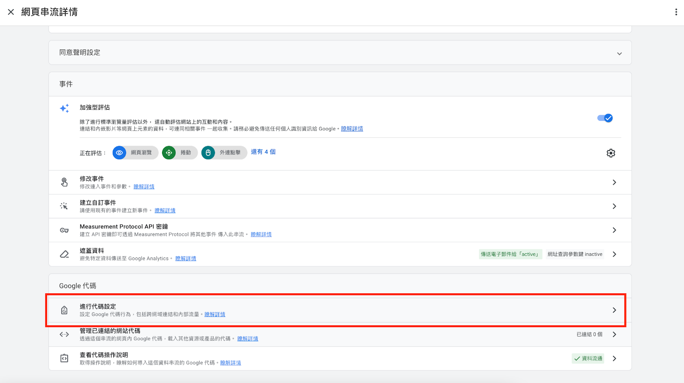Click the 加強型評估 title text
Viewport: 684px width, 383px height.
point(94,107)
